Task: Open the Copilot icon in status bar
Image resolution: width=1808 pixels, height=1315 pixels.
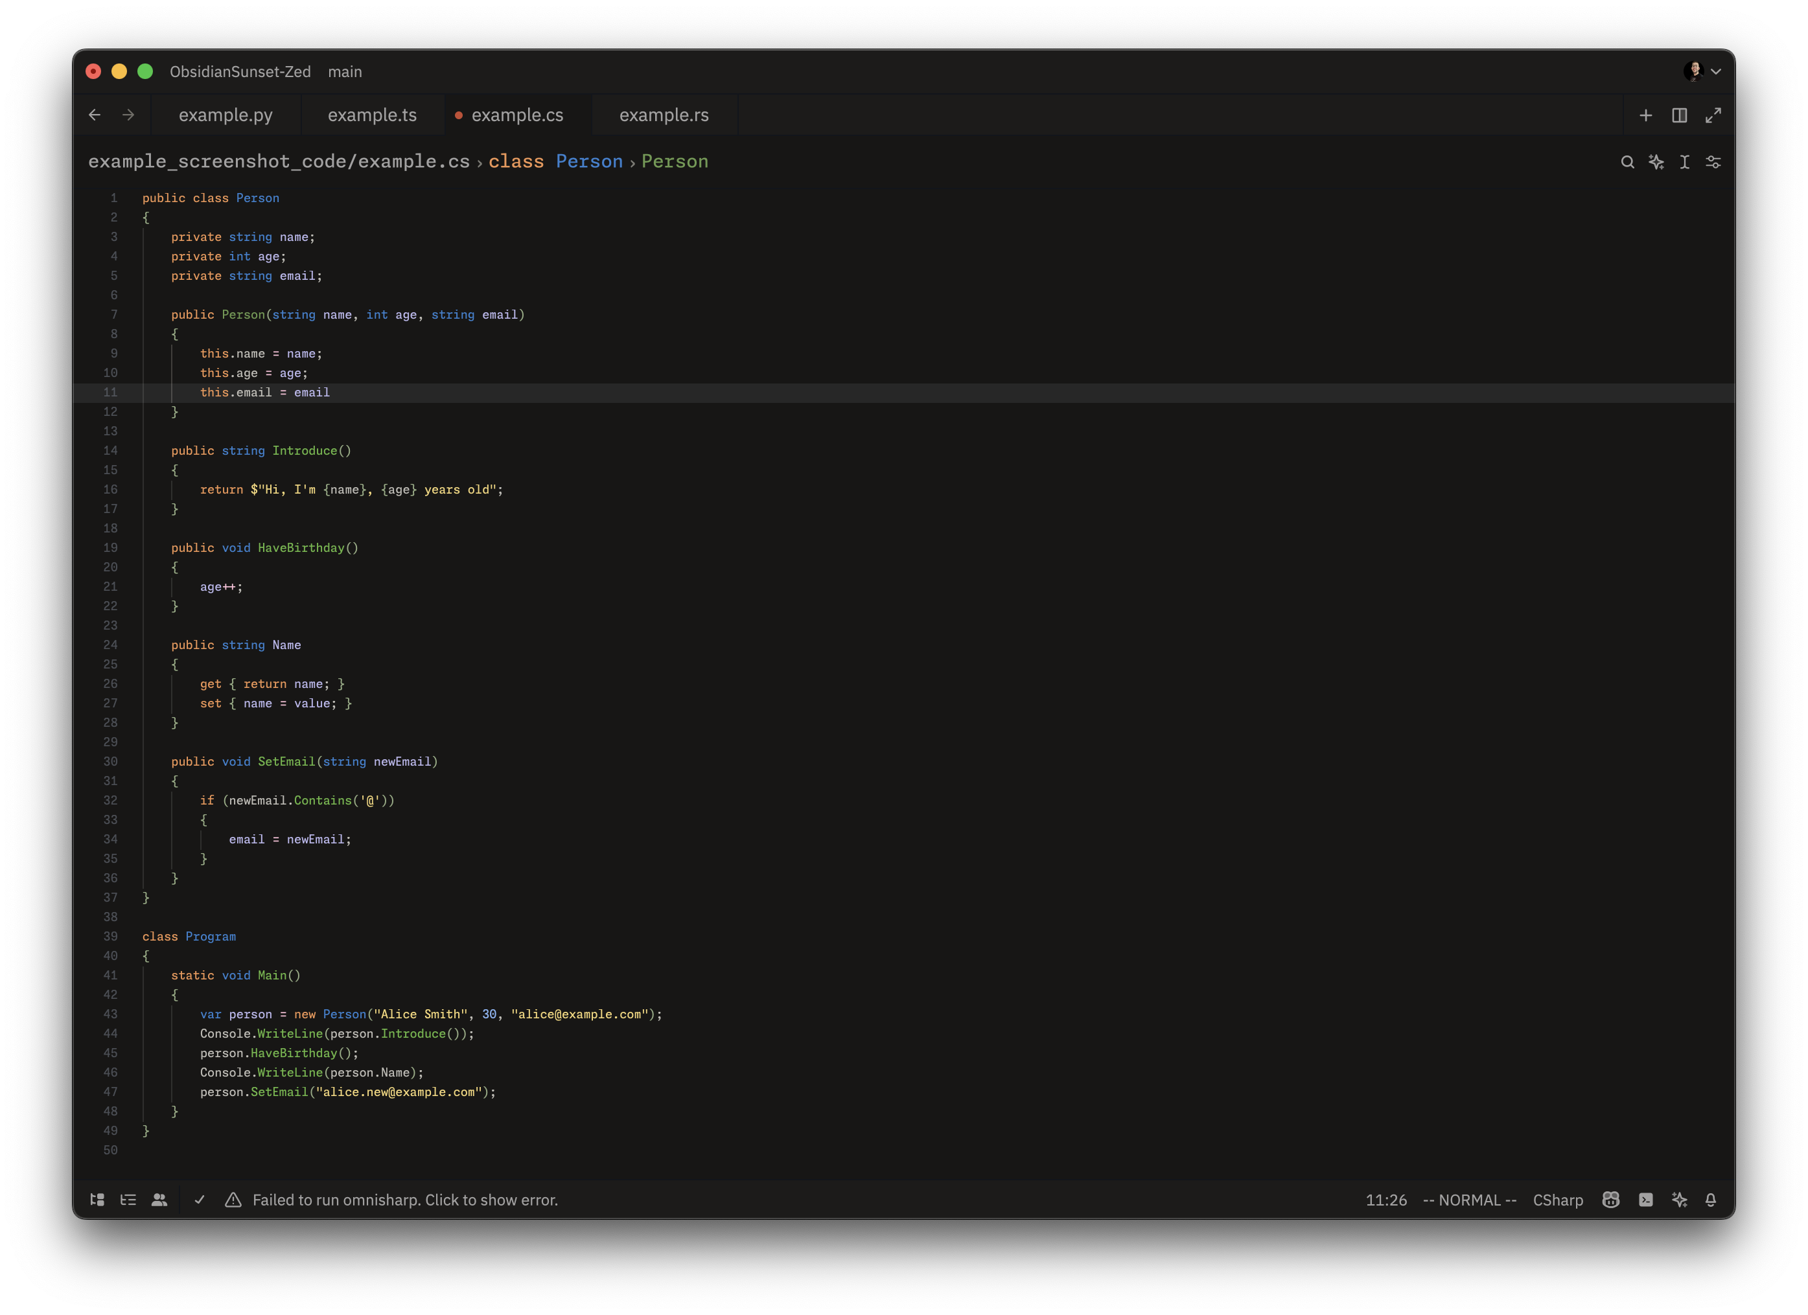Action: click(x=1610, y=1200)
